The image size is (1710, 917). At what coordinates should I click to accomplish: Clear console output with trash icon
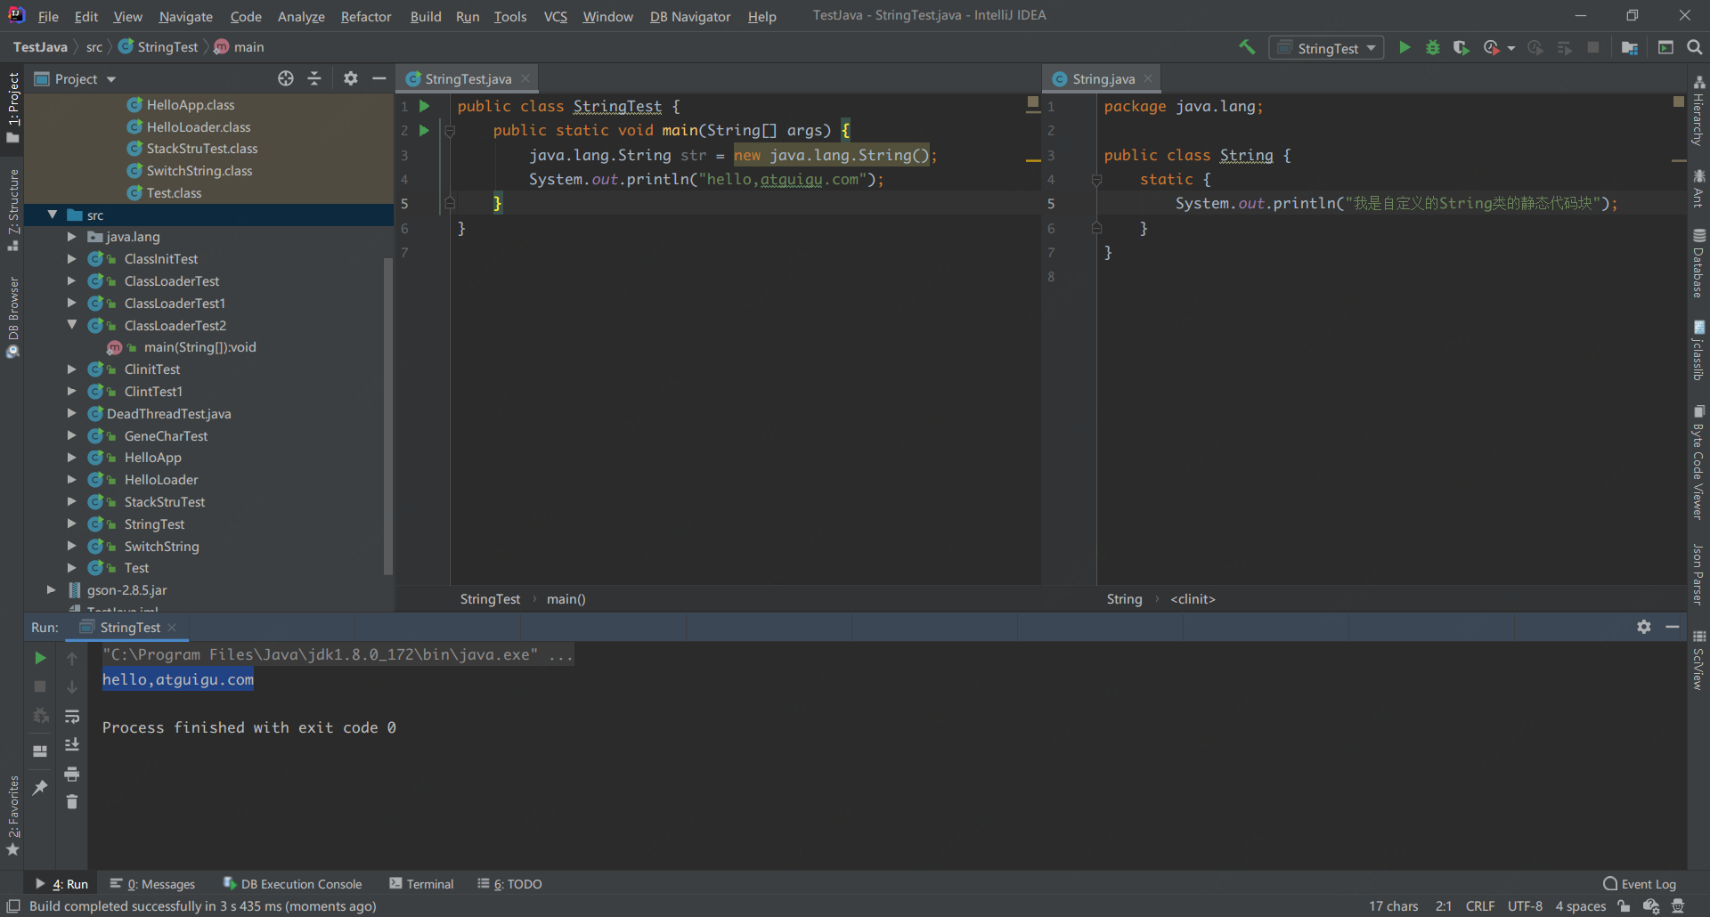[72, 802]
